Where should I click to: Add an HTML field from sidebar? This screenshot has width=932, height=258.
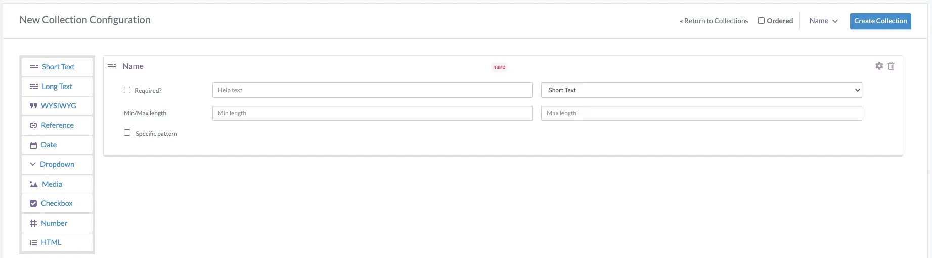[x=51, y=242]
